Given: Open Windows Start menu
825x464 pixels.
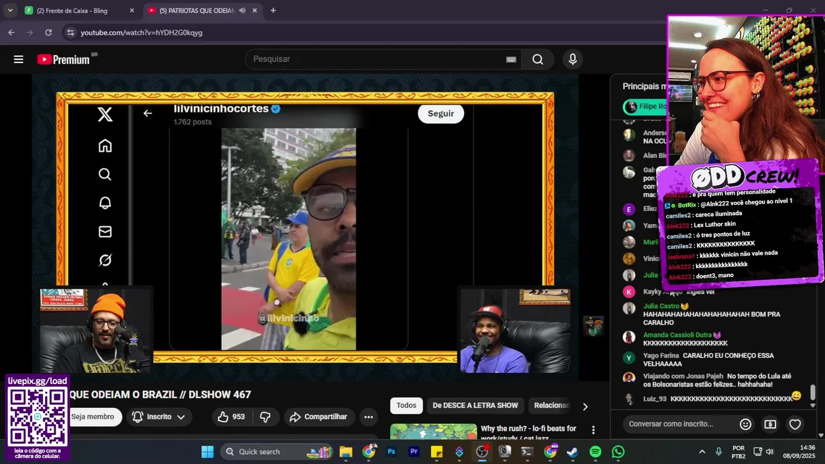Looking at the screenshot, I should click(x=207, y=452).
